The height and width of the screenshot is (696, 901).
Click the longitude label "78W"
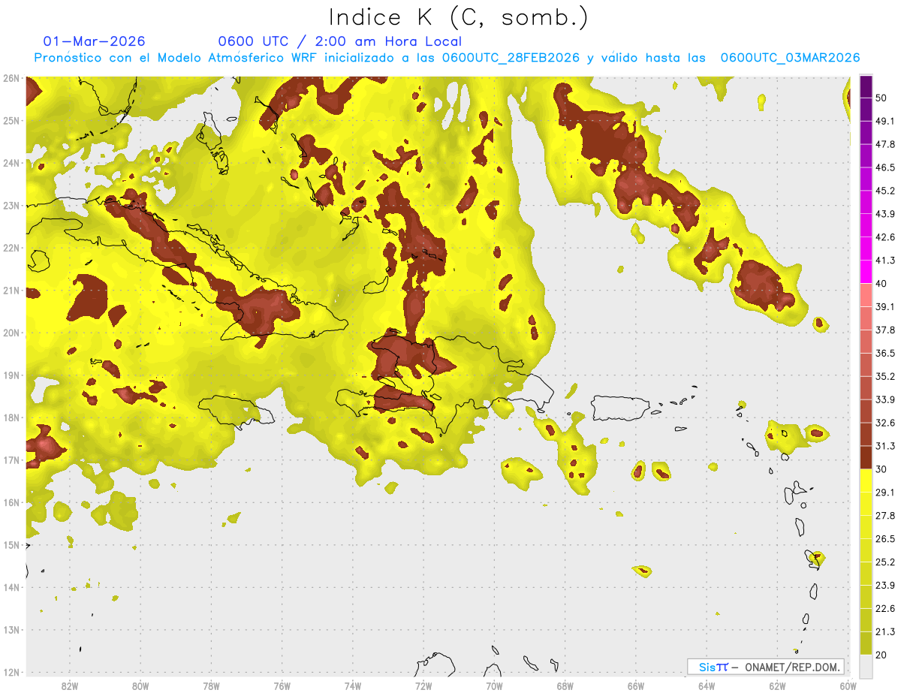point(212,686)
